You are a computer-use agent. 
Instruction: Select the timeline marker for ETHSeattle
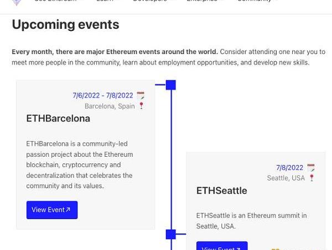coord(171,235)
